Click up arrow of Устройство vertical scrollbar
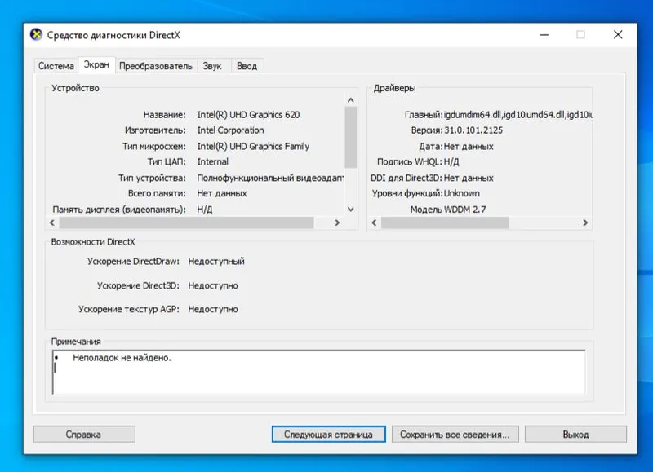This screenshot has height=472, width=653. click(351, 100)
